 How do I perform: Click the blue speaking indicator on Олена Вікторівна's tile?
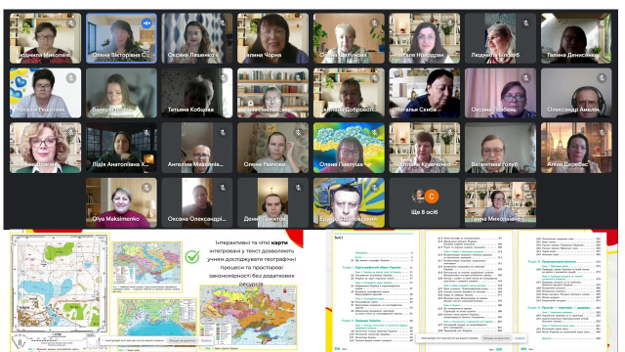click(x=146, y=23)
